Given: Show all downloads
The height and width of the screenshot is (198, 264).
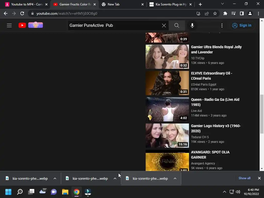Looking at the screenshot, I should point(244,178).
